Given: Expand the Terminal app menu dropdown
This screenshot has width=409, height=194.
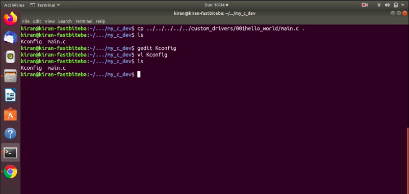Looking at the screenshot, I should pos(45,5).
